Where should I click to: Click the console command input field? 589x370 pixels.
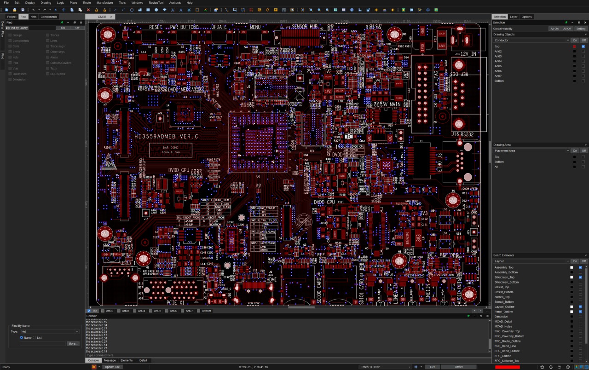[285, 355]
